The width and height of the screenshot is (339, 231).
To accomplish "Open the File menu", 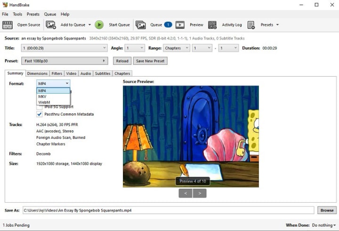I will tap(5, 14).
